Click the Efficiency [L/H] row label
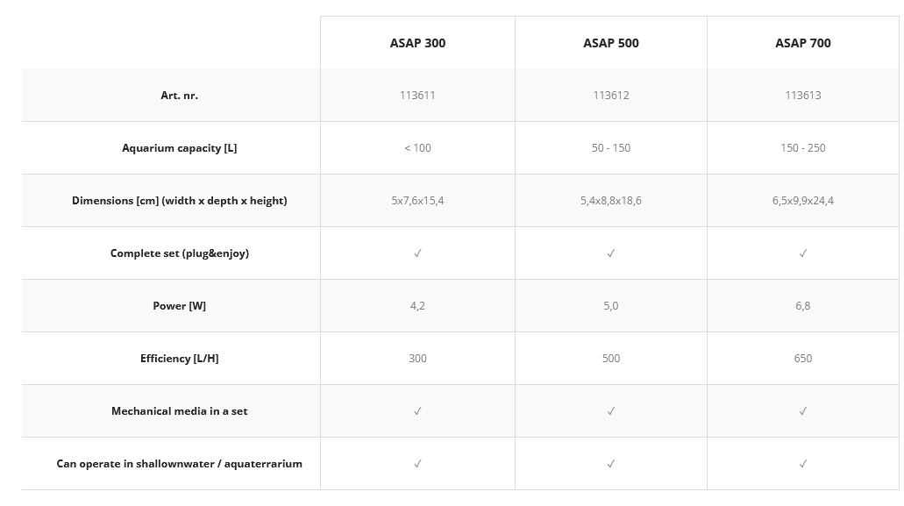The image size is (904, 506). pos(179,359)
